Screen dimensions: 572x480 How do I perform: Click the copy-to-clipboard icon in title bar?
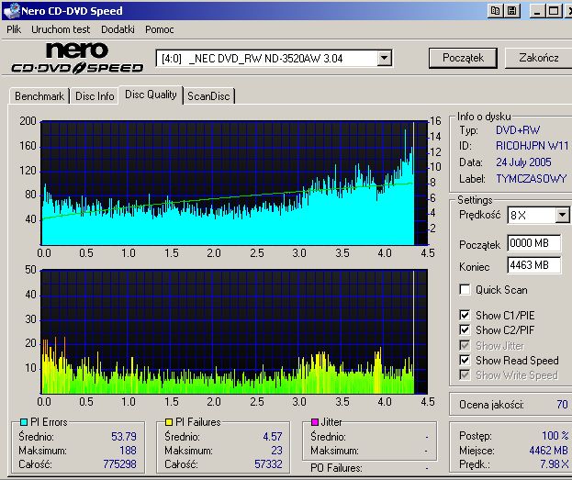pos(495,11)
